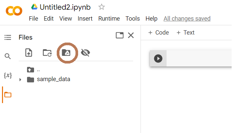
Task: Select the Files folder sidebar icon
Action: click(x=8, y=95)
